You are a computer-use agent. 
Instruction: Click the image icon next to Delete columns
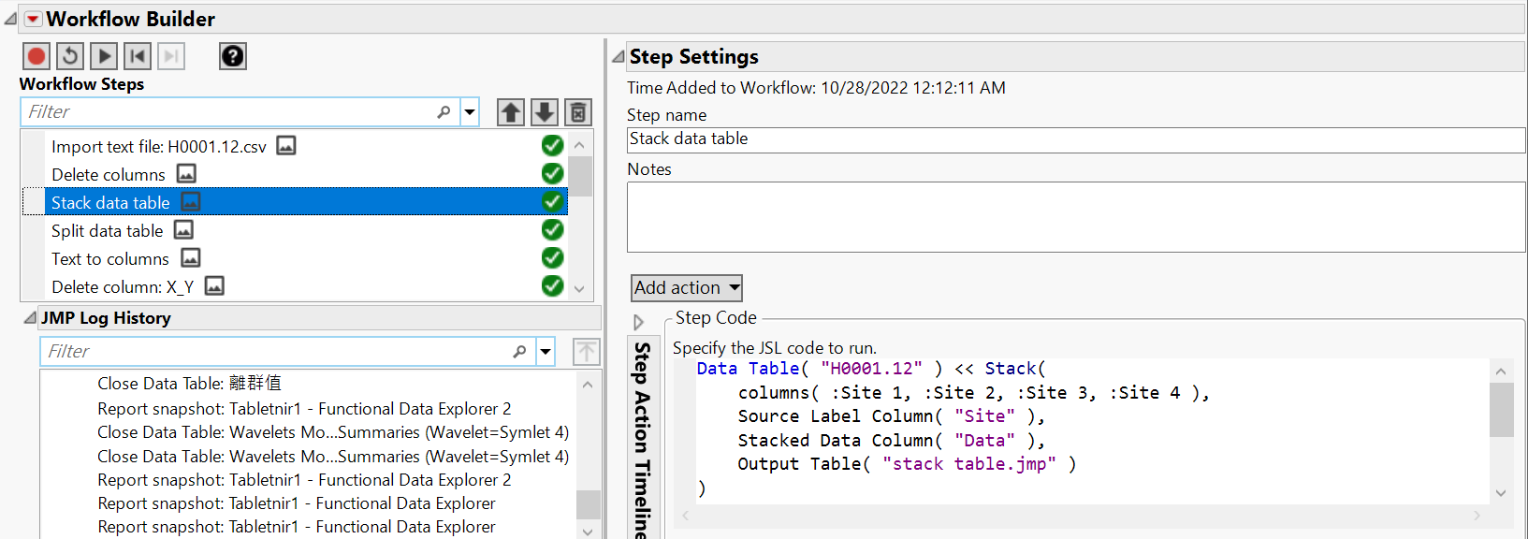point(186,174)
